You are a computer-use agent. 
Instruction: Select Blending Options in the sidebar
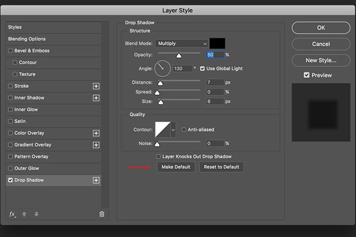53,39
